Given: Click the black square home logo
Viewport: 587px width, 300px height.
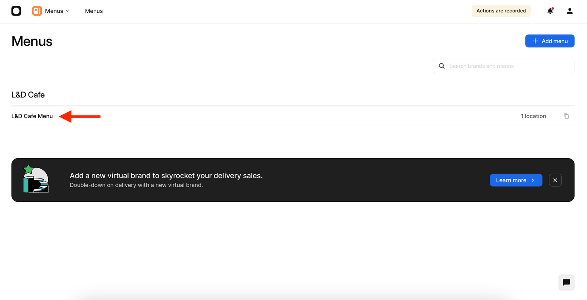Looking at the screenshot, I should tap(16, 11).
